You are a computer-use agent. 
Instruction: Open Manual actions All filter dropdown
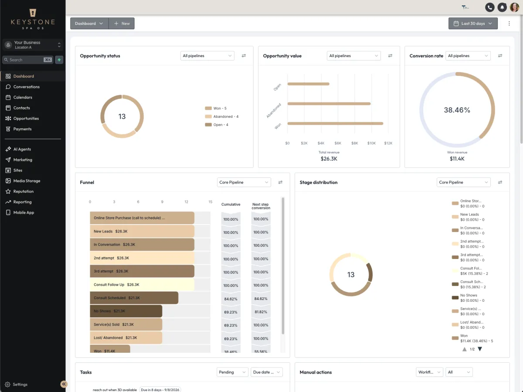pyautogui.click(x=459, y=372)
